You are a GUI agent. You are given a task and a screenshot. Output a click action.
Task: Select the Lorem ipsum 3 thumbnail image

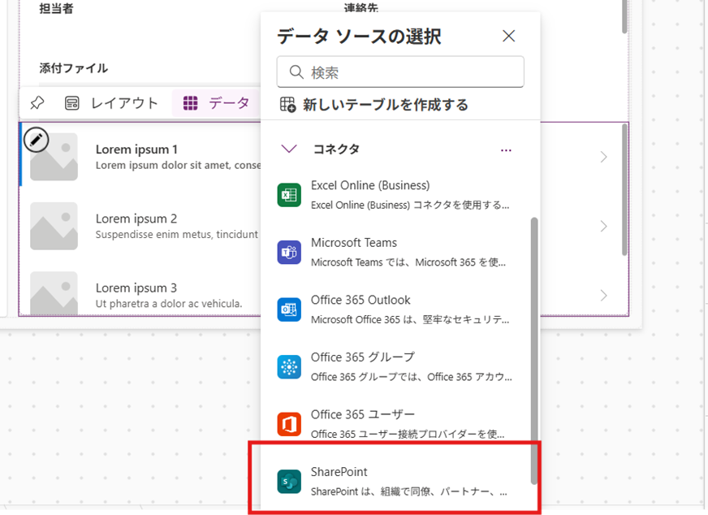[54, 292]
